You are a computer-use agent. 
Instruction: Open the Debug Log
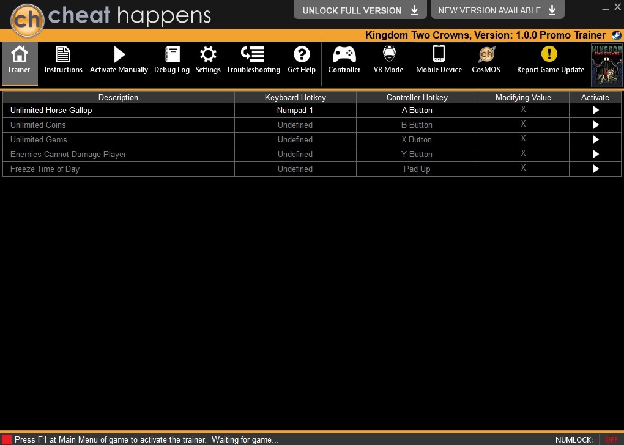click(x=172, y=60)
